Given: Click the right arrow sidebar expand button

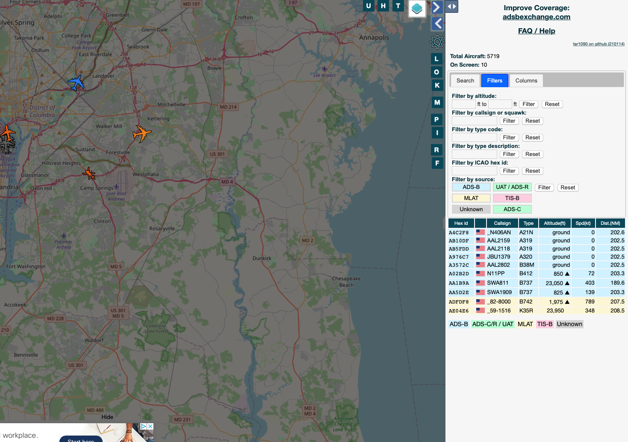Looking at the screenshot, I should 436,7.
